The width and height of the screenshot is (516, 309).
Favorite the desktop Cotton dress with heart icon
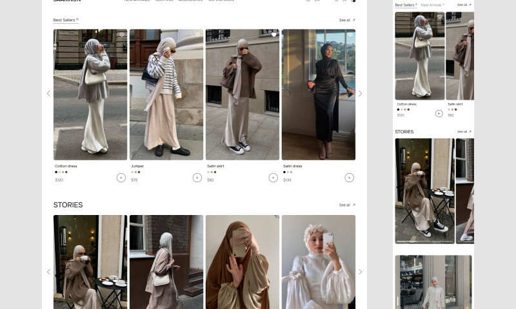pos(122,35)
